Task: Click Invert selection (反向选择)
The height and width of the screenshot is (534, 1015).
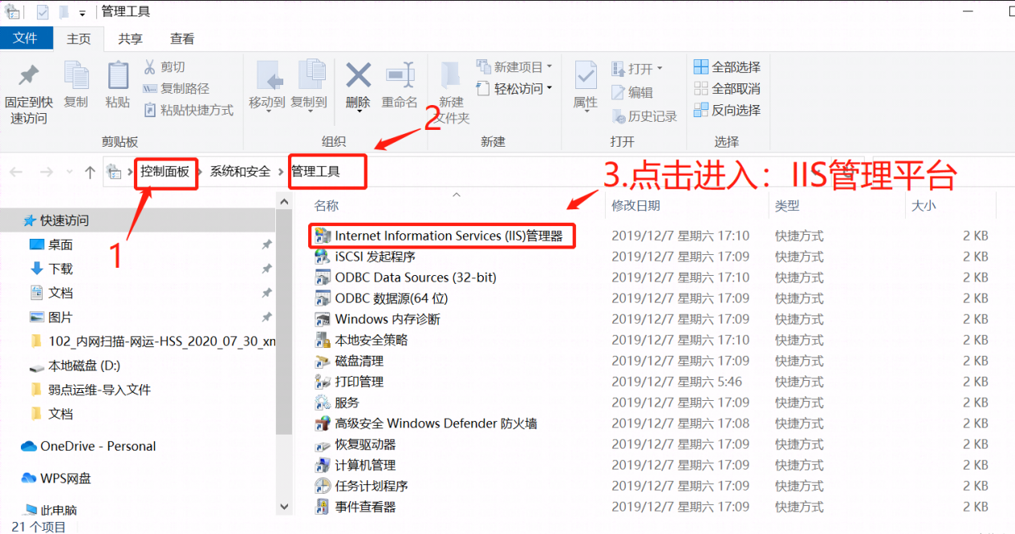Action: (x=727, y=110)
